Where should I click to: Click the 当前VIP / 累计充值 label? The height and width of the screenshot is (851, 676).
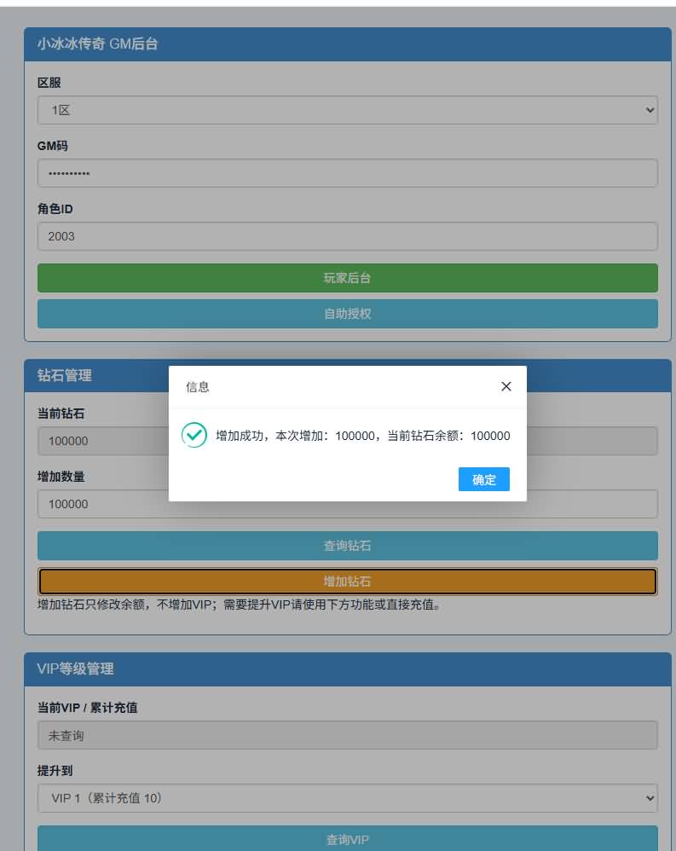(87, 708)
